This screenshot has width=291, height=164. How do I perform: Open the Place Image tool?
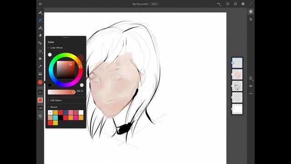[x=40, y=74]
